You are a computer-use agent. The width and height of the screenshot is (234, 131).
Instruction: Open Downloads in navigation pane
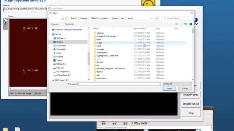[61, 49]
